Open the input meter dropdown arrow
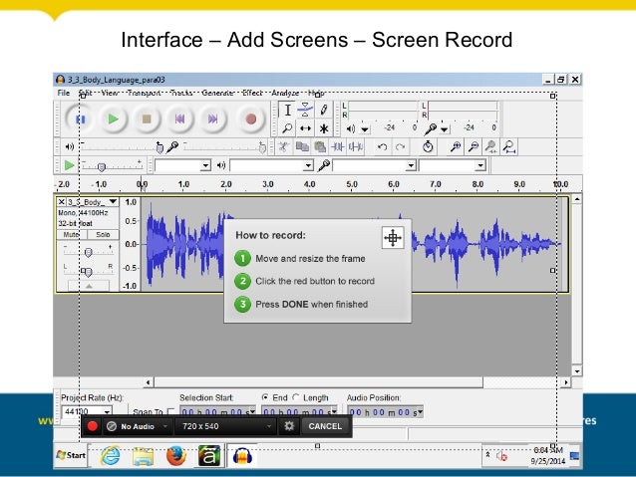 pos(445,128)
